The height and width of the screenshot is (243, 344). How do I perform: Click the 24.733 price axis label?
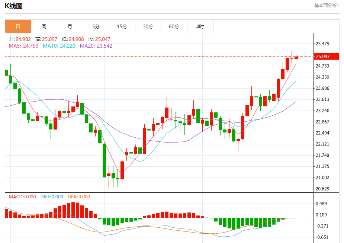(x=322, y=66)
